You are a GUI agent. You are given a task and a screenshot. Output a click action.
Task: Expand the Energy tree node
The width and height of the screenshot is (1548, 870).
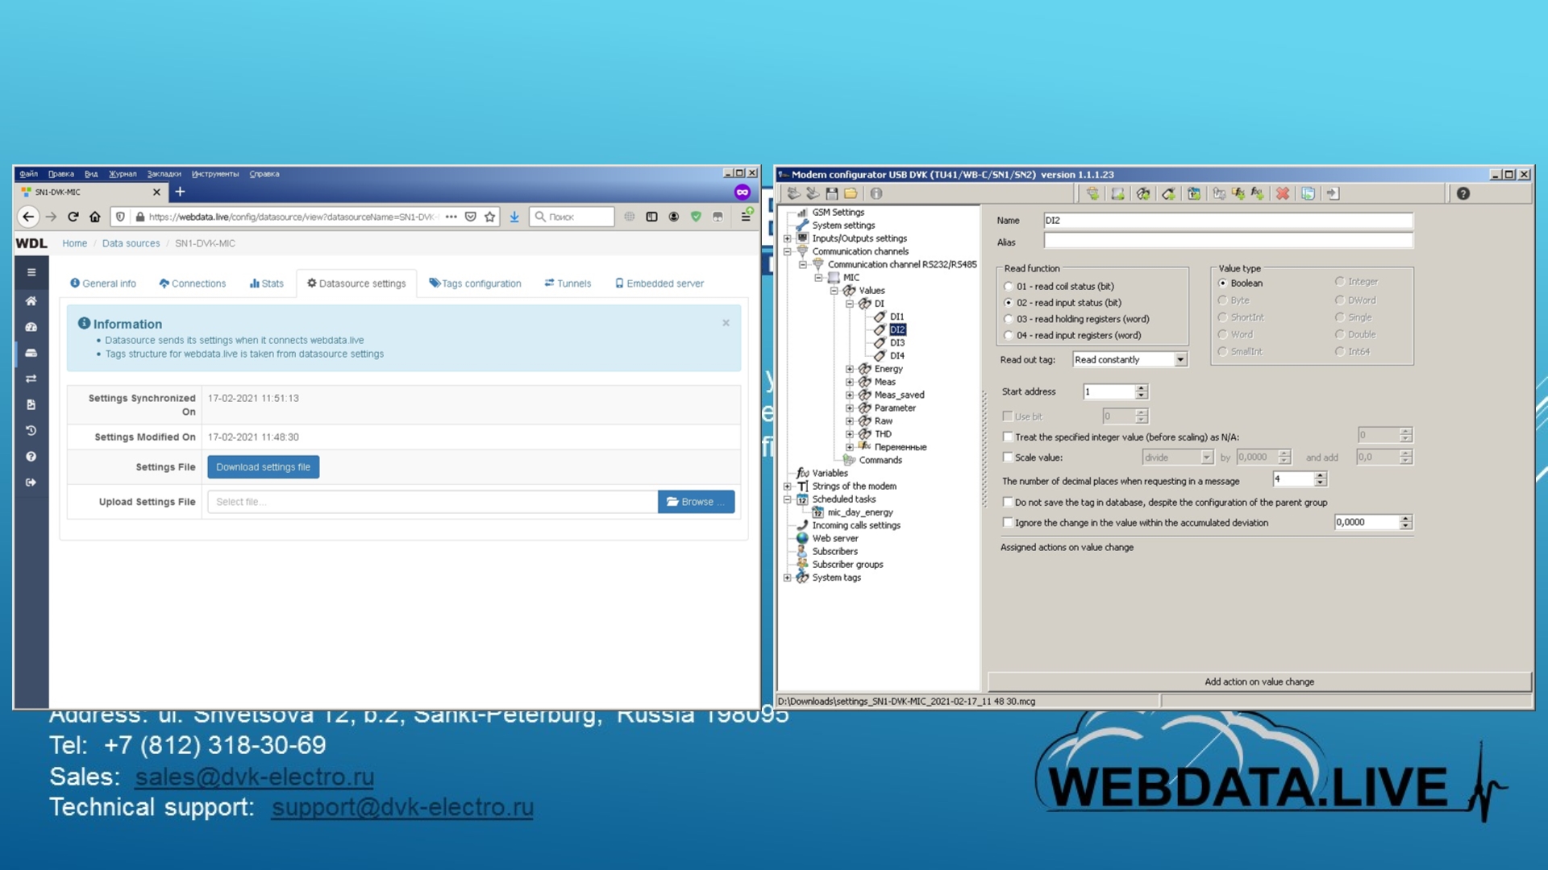point(849,369)
